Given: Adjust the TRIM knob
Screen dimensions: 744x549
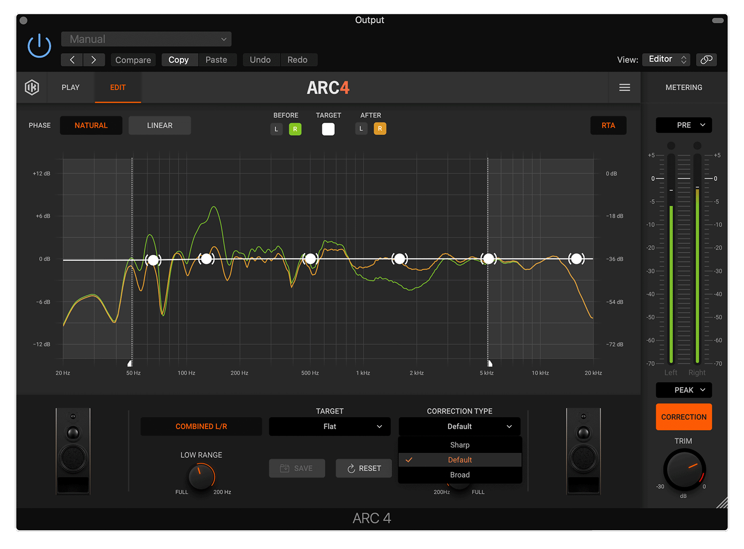Looking at the screenshot, I should click(x=684, y=470).
